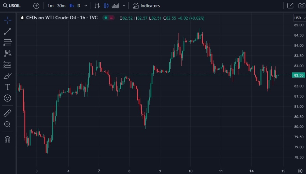
Task: Select the 1h timeframe
Action: 71,6
